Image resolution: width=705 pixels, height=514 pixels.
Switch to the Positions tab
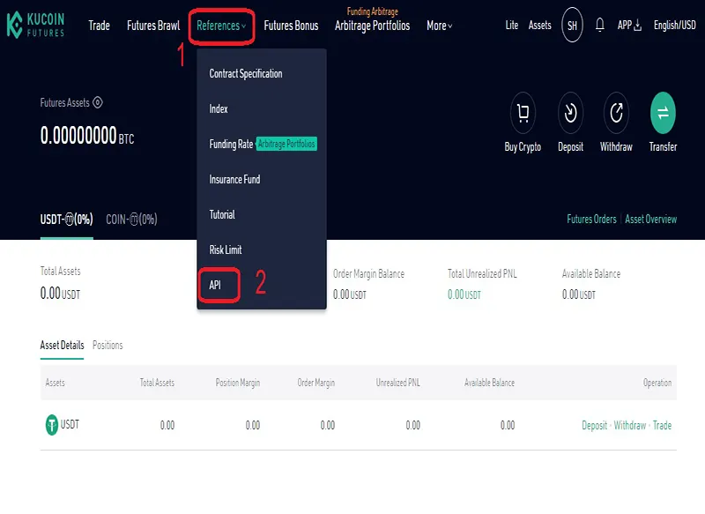click(x=108, y=346)
